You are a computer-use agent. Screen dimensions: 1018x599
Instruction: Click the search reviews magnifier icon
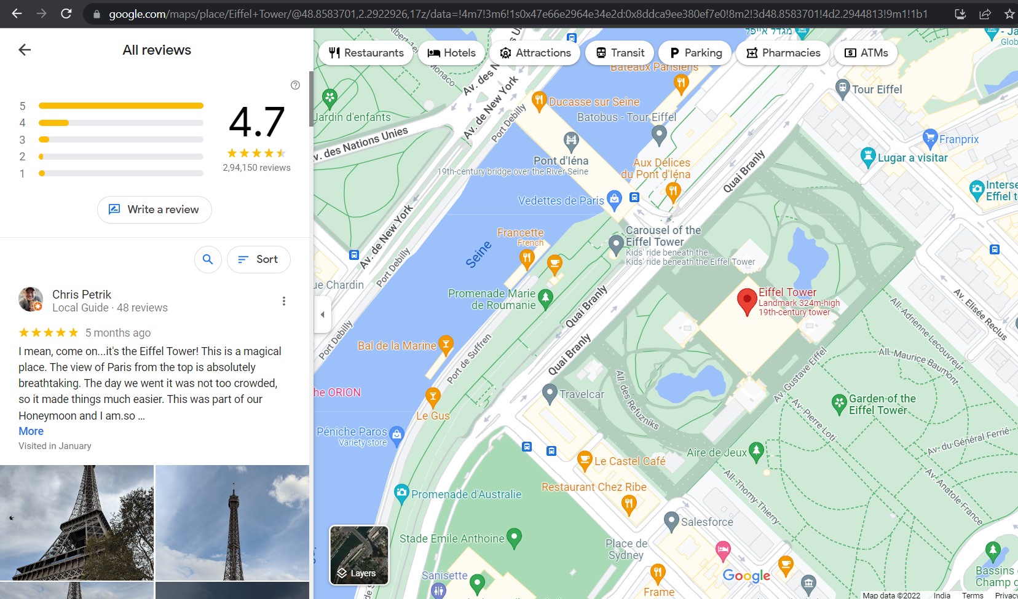[208, 259]
